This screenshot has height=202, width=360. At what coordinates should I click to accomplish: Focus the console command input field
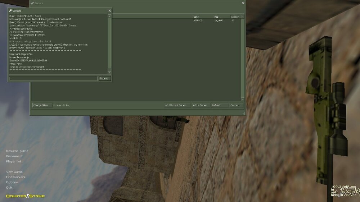point(53,78)
